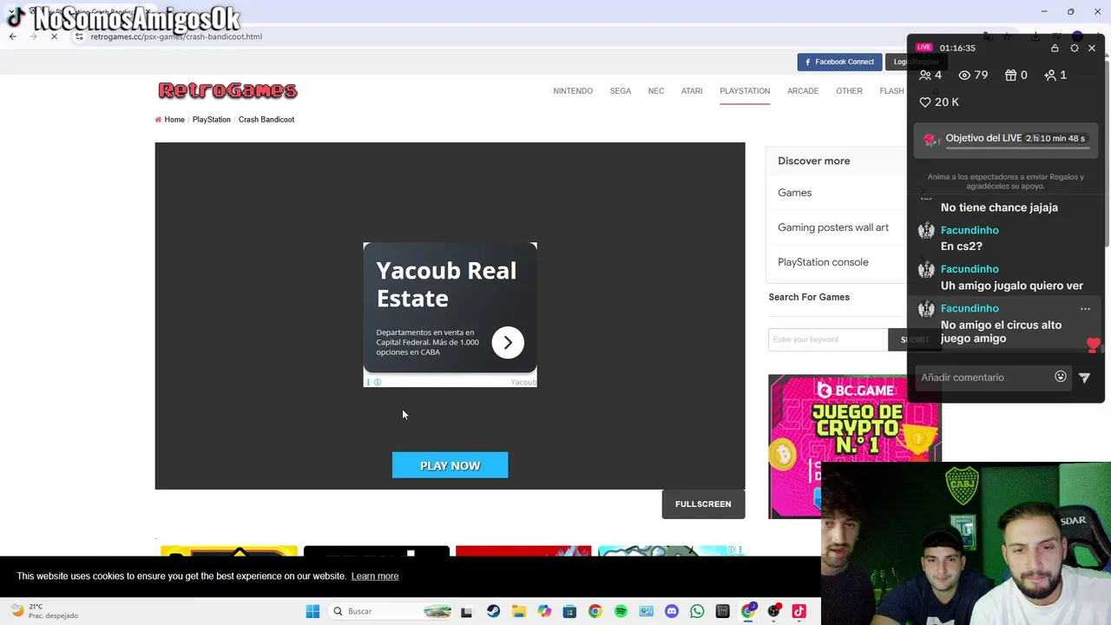Screen dimensions: 1111x625
Task: Open File Explorer from the taskbar
Action: point(519,612)
